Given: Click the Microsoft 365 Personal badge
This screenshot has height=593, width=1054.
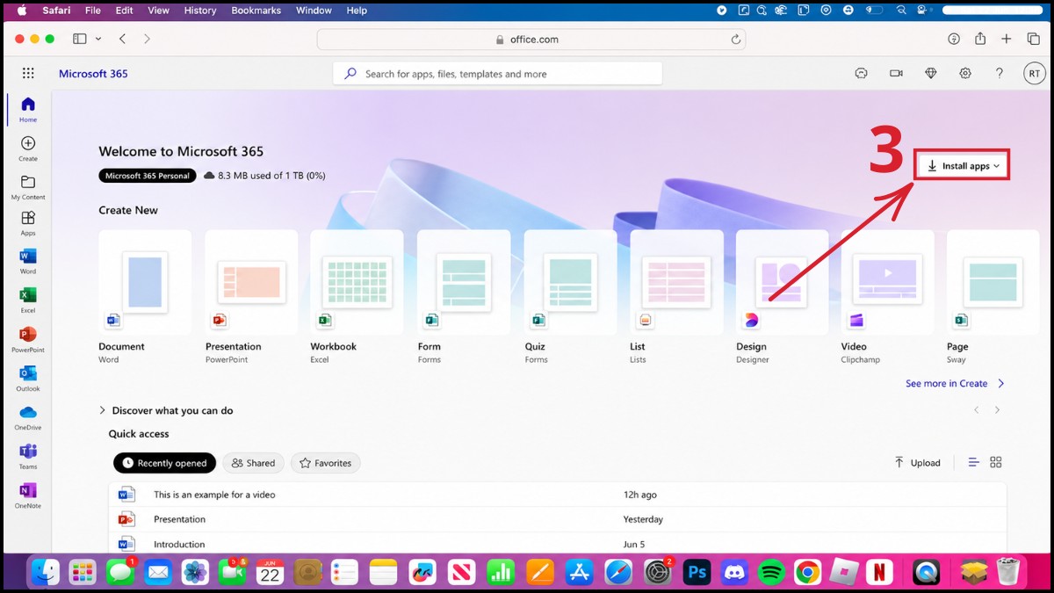Looking at the screenshot, I should (x=147, y=176).
